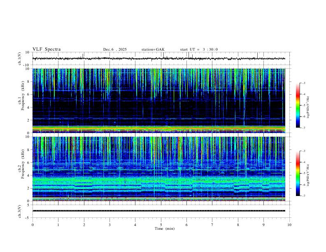Click the ch.3 voltage trace band
Viewport: 326px width, 252px height.
(x=159, y=211)
